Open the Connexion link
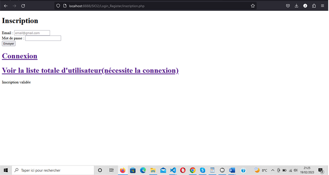Viewport: 329px width, 175px height. 19,56
